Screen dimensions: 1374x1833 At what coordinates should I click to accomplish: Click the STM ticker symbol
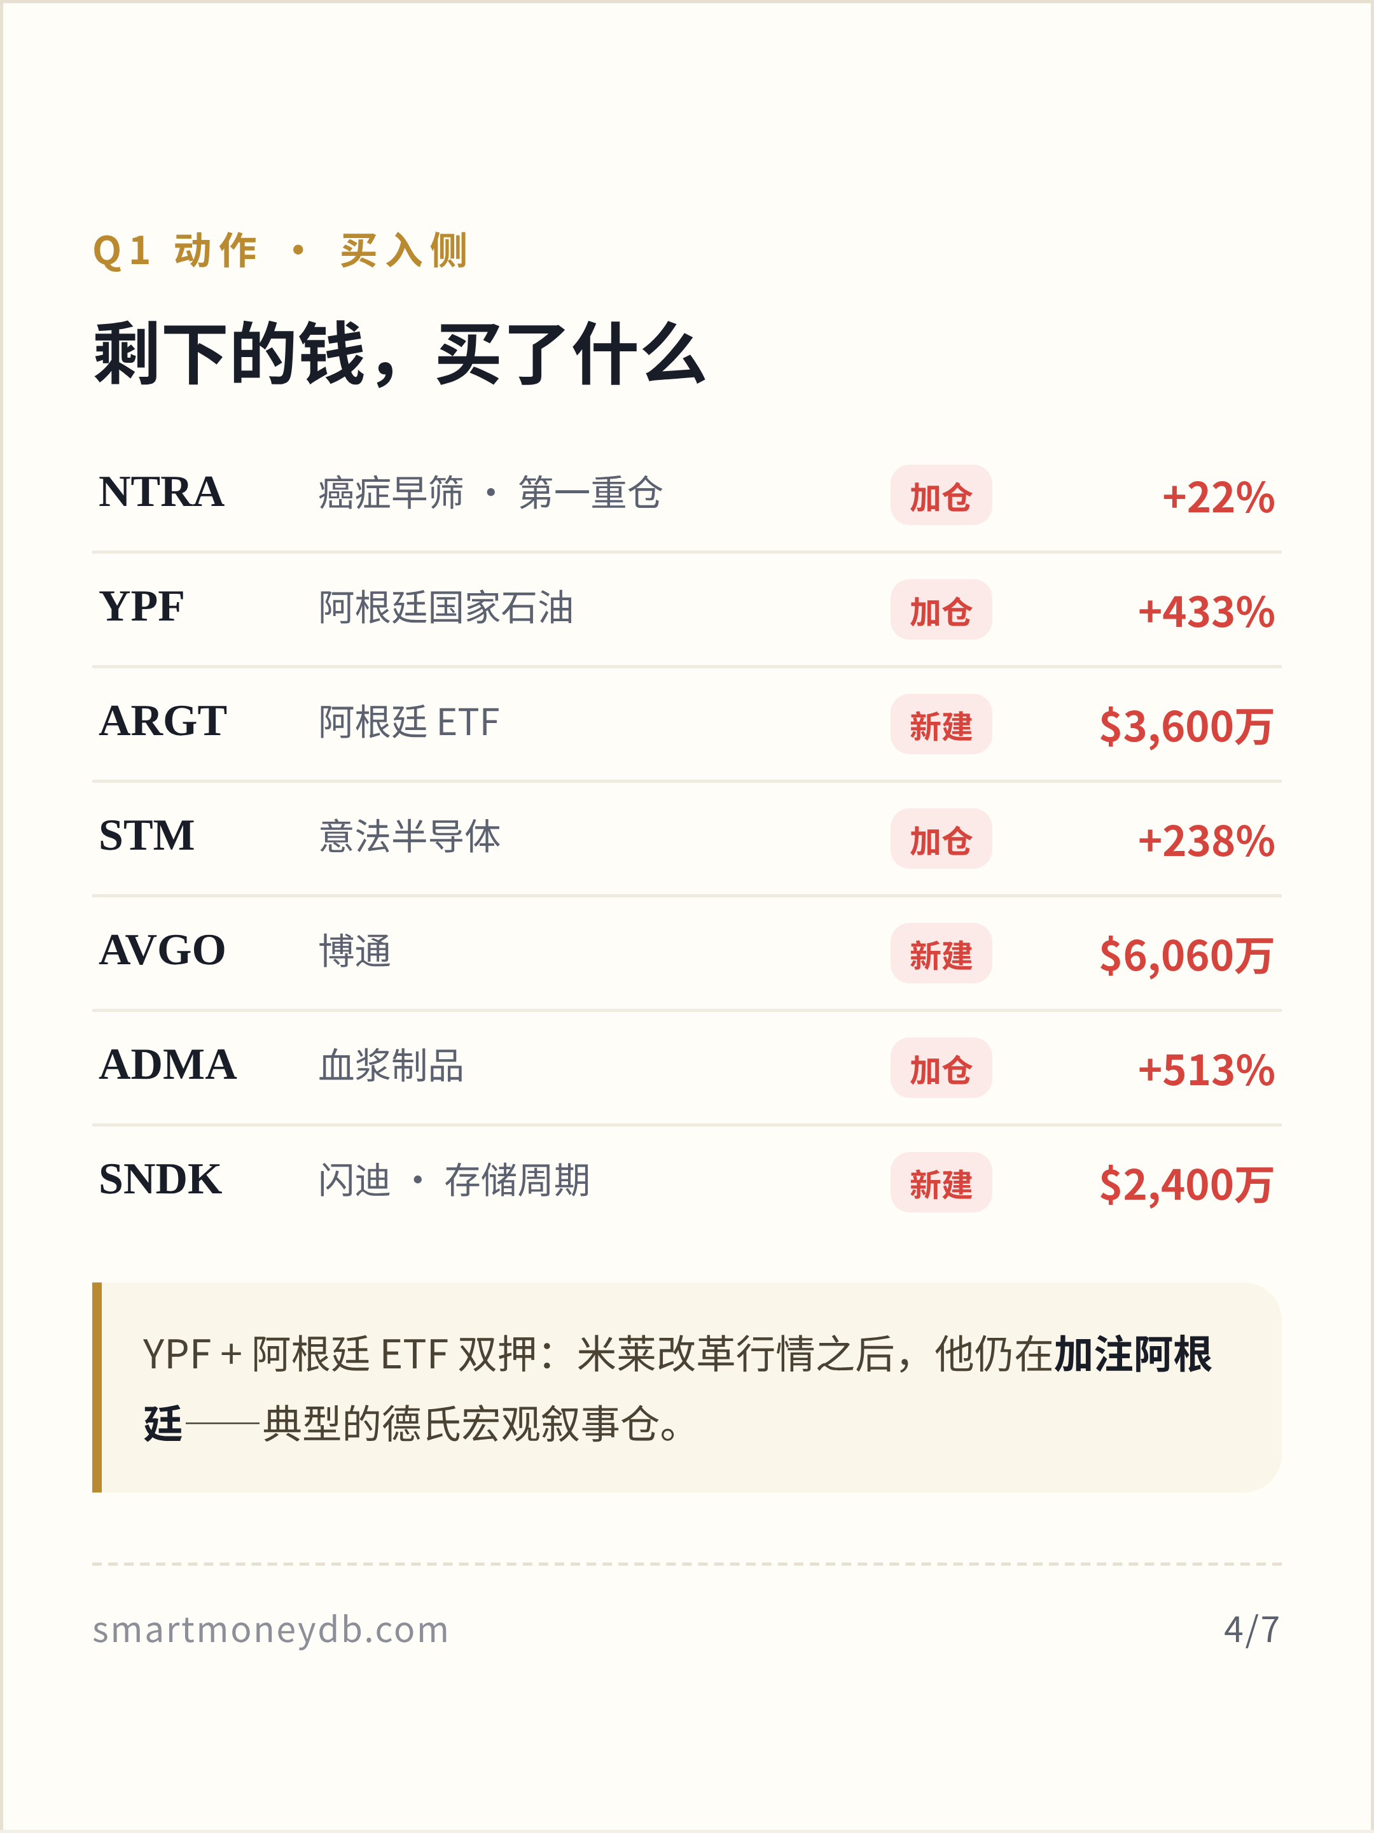click(146, 835)
